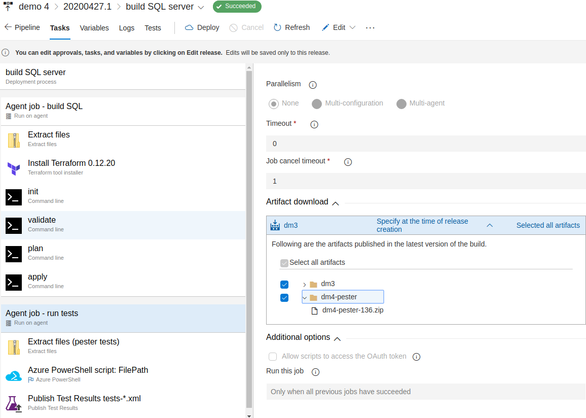
Task: Click the release pipeline icon beside demo 4
Action: click(x=8, y=7)
